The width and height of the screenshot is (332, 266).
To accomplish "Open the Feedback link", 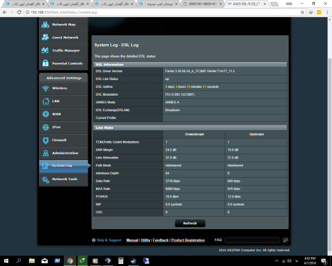I will point(161,240).
